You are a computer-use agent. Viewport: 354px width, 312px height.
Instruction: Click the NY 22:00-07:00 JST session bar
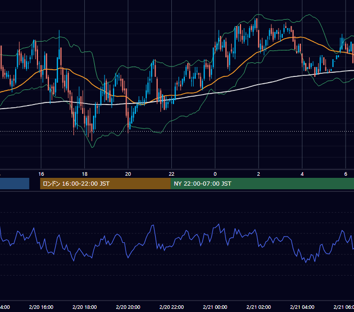(x=262, y=184)
